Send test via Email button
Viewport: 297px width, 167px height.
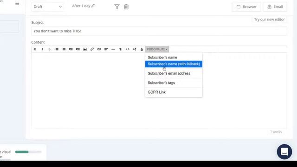[275, 7]
